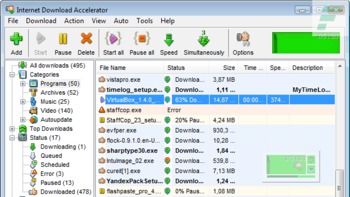Select the vistapro.exe download row
Image resolution: width=350 pixels, height=197 pixels.
pos(215,80)
